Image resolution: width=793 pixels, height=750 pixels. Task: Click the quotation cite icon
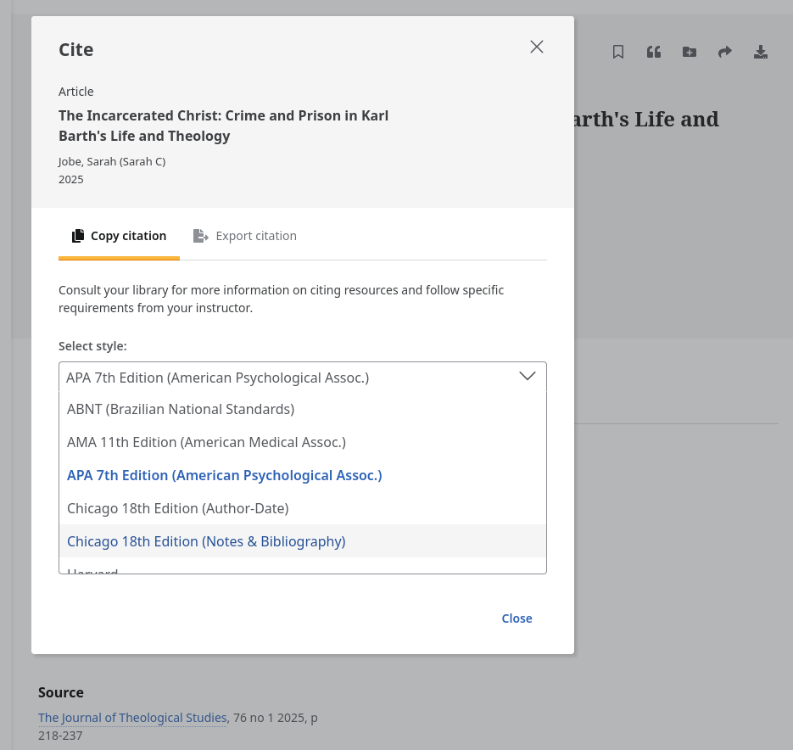654,52
